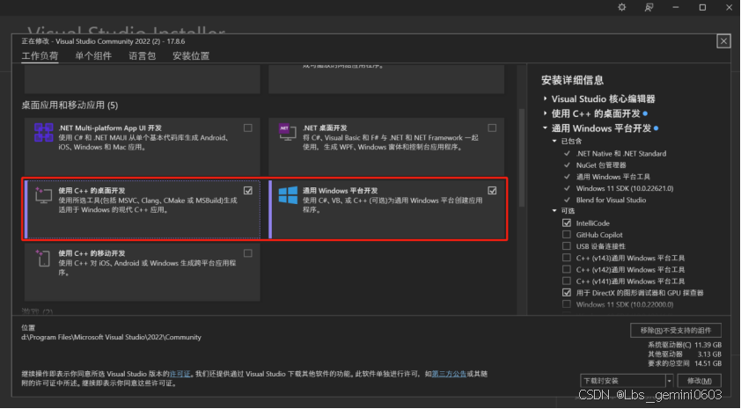The image size is (741, 409).
Task: Click the 下载时安装 install mode combo box
Action: [627, 381]
